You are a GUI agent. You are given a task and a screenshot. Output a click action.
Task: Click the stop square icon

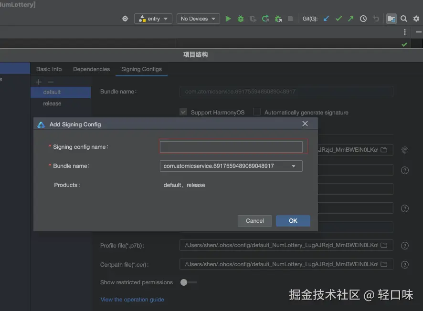290,19
